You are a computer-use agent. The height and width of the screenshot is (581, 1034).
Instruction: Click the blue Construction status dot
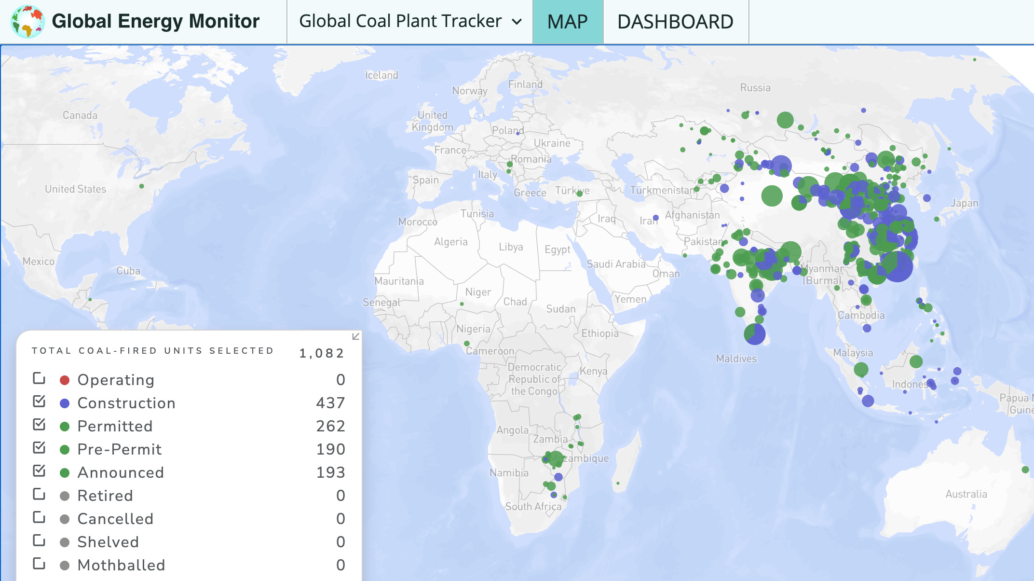pyautogui.click(x=65, y=403)
